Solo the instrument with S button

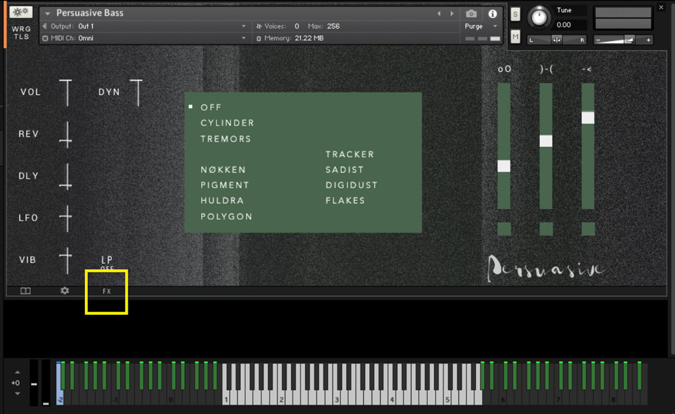coord(515,15)
